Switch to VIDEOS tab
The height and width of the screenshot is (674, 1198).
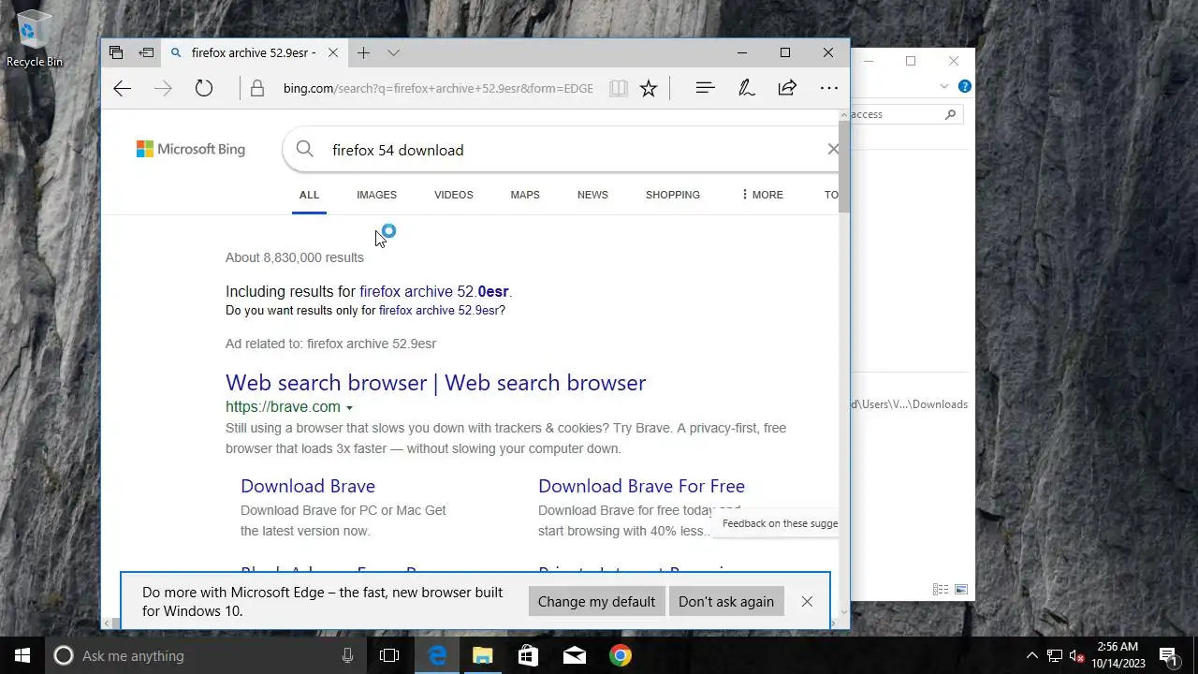pyautogui.click(x=454, y=195)
